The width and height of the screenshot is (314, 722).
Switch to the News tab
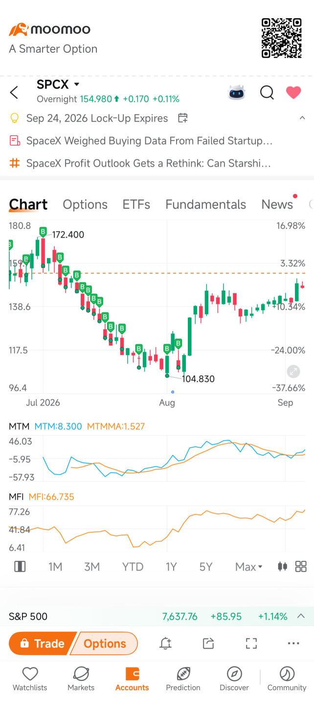click(x=277, y=204)
